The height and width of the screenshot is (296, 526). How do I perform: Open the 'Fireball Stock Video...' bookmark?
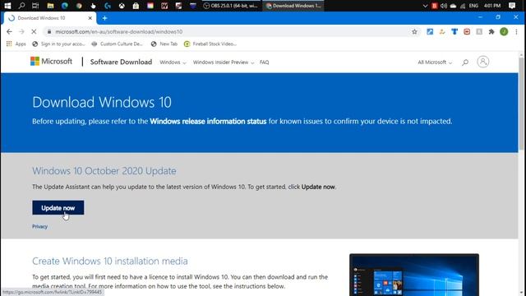point(210,44)
